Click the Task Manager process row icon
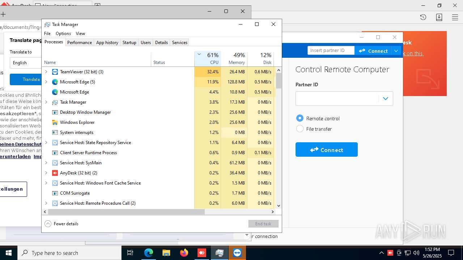The height and width of the screenshot is (260, 463). pyautogui.click(x=55, y=102)
